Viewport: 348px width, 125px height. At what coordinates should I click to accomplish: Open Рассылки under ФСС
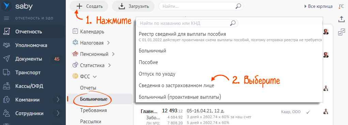(x=91, y=122)
